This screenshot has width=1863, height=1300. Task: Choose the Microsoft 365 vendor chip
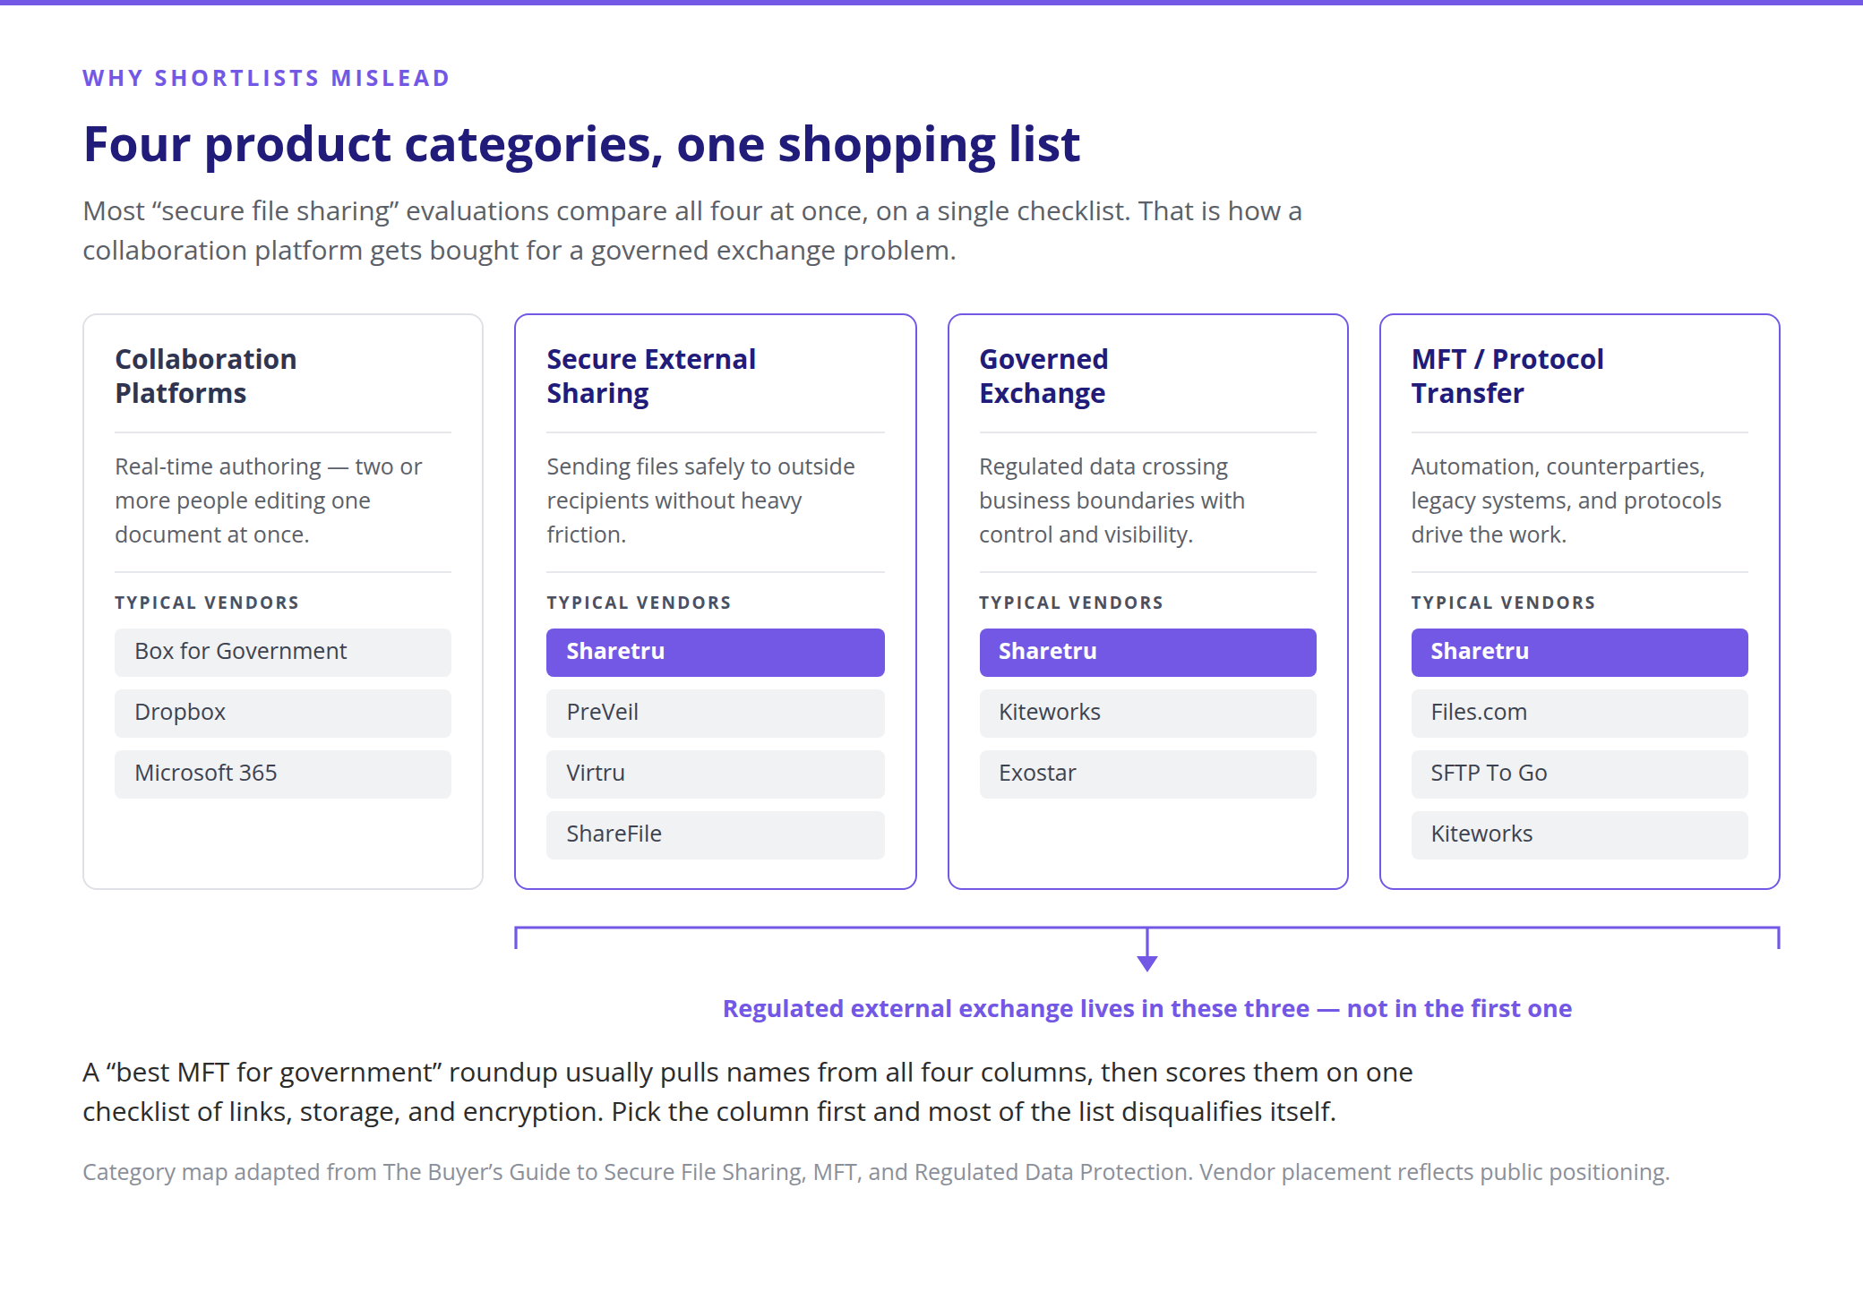[x=283, y=774]
